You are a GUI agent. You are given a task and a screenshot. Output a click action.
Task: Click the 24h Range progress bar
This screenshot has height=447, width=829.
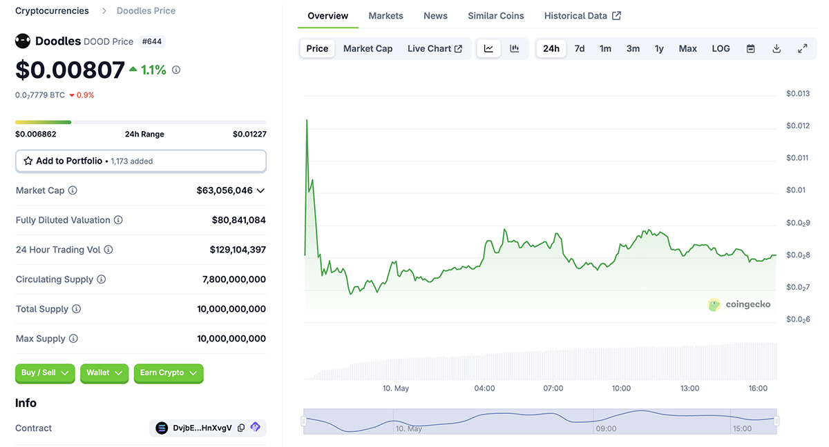pyautogui.click(x=141, y=122)
